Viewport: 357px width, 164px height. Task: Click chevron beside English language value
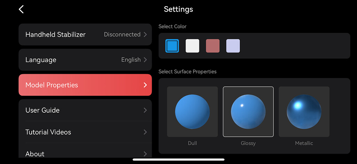pos(145,60)
